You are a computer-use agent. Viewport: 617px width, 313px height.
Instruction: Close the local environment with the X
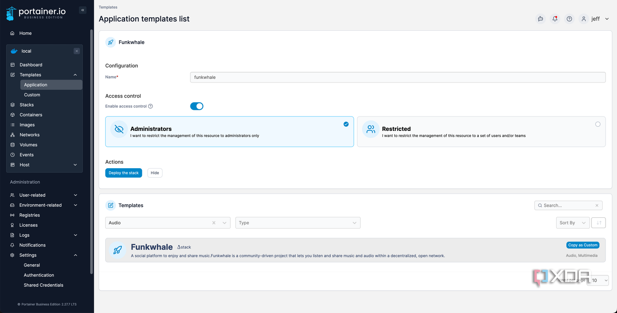click(77, 51)
